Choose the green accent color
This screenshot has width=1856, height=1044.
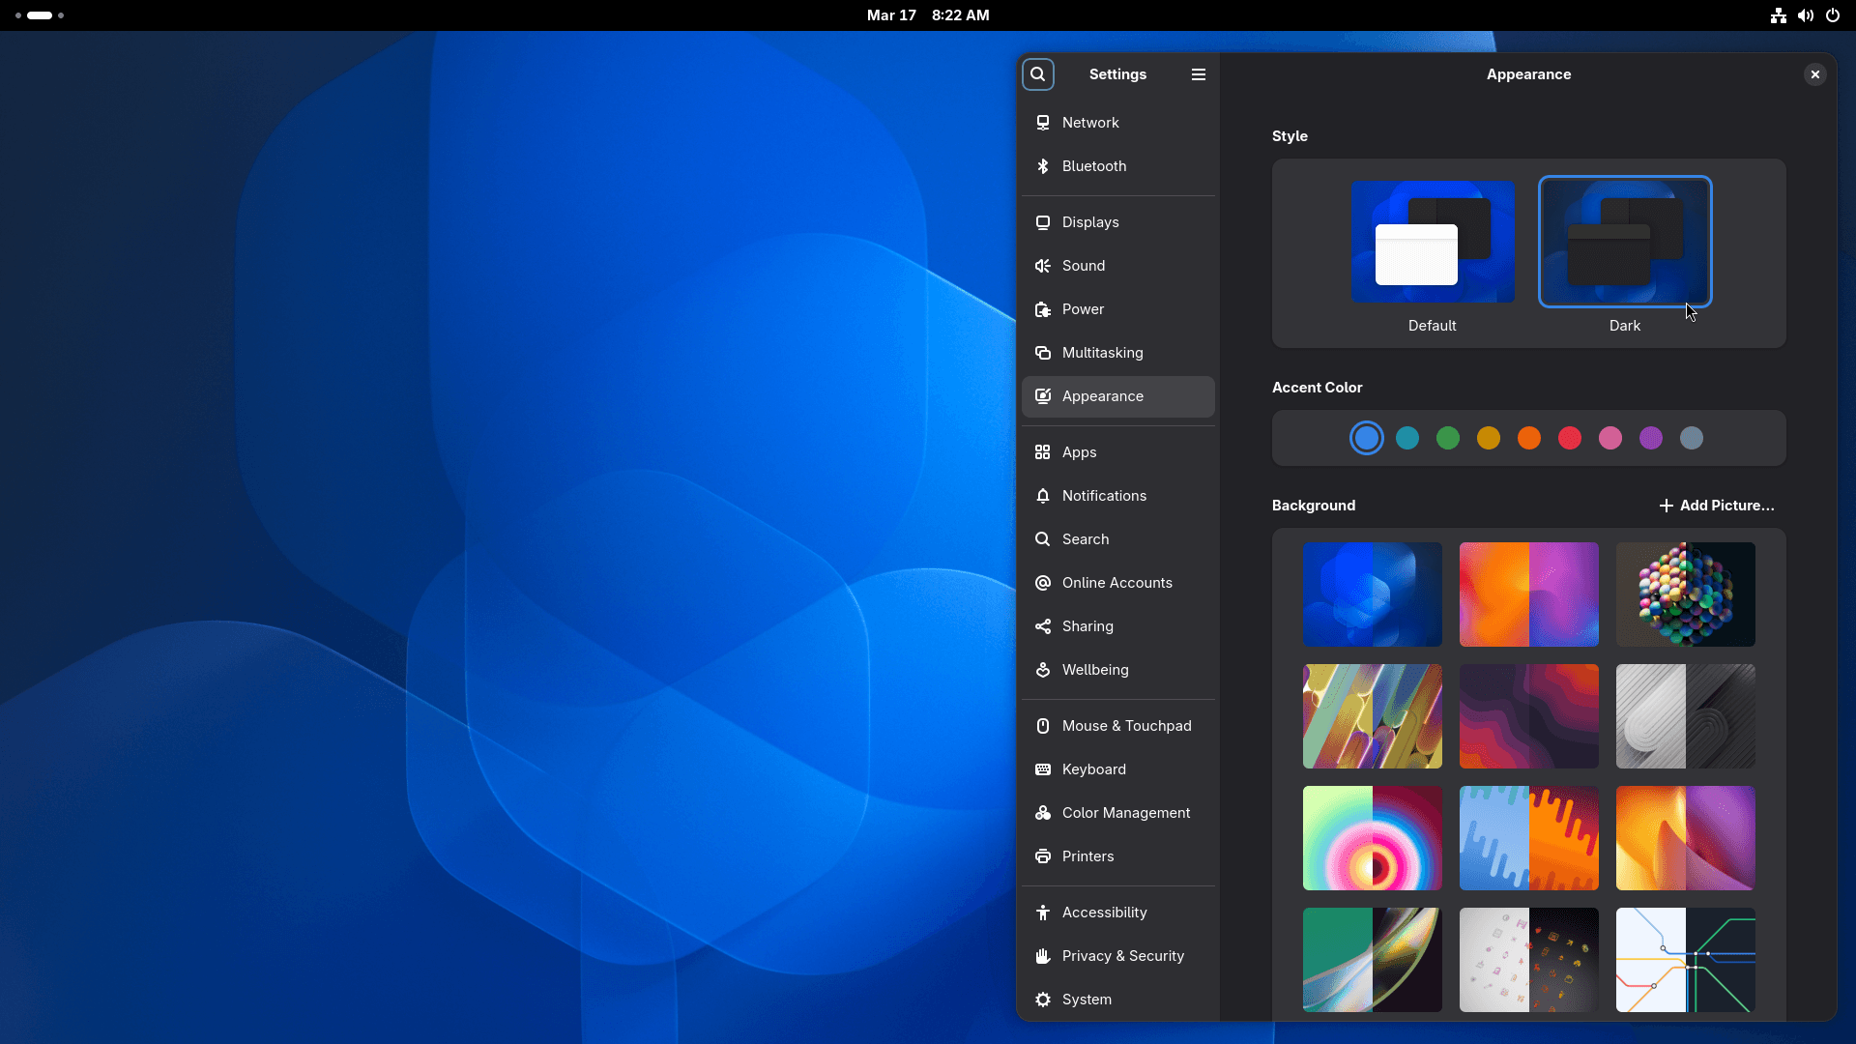[x=1447, y=438]
